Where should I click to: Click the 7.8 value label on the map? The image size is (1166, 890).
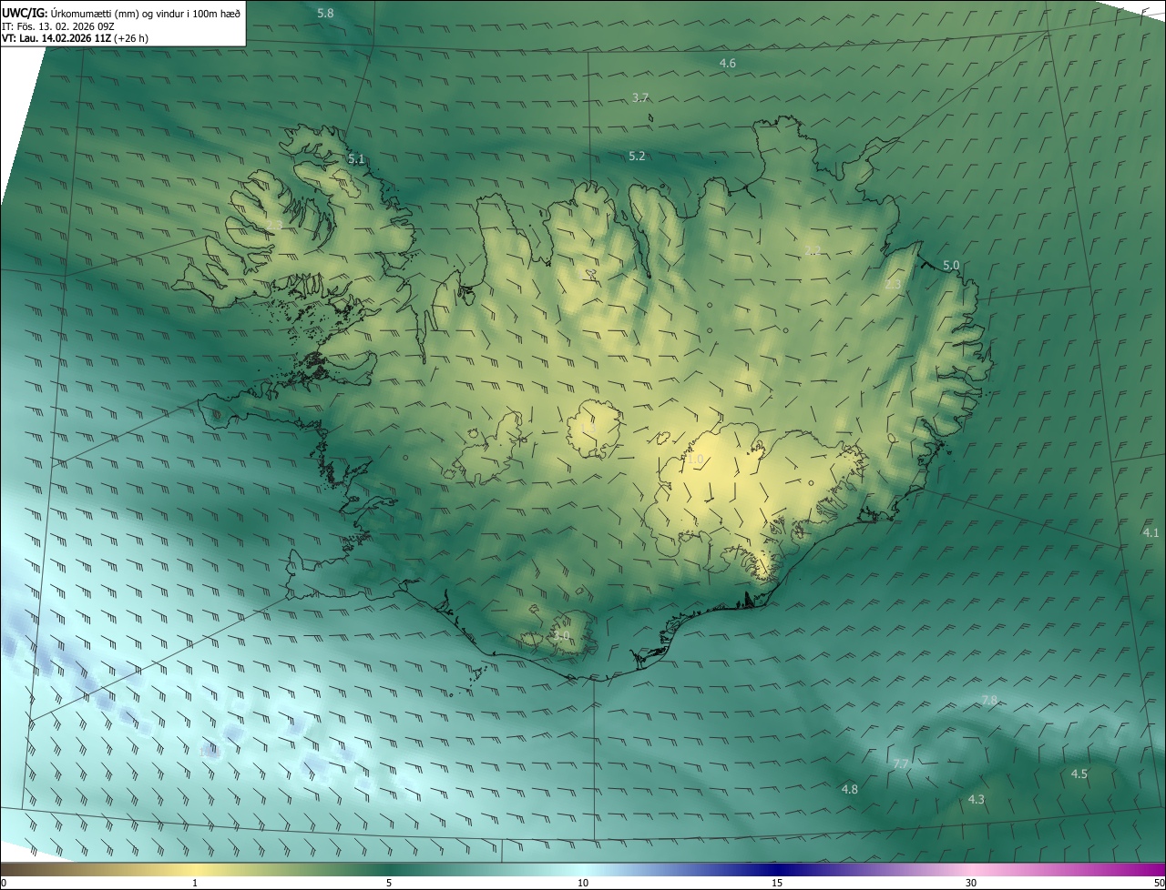[x=989, y=700]
